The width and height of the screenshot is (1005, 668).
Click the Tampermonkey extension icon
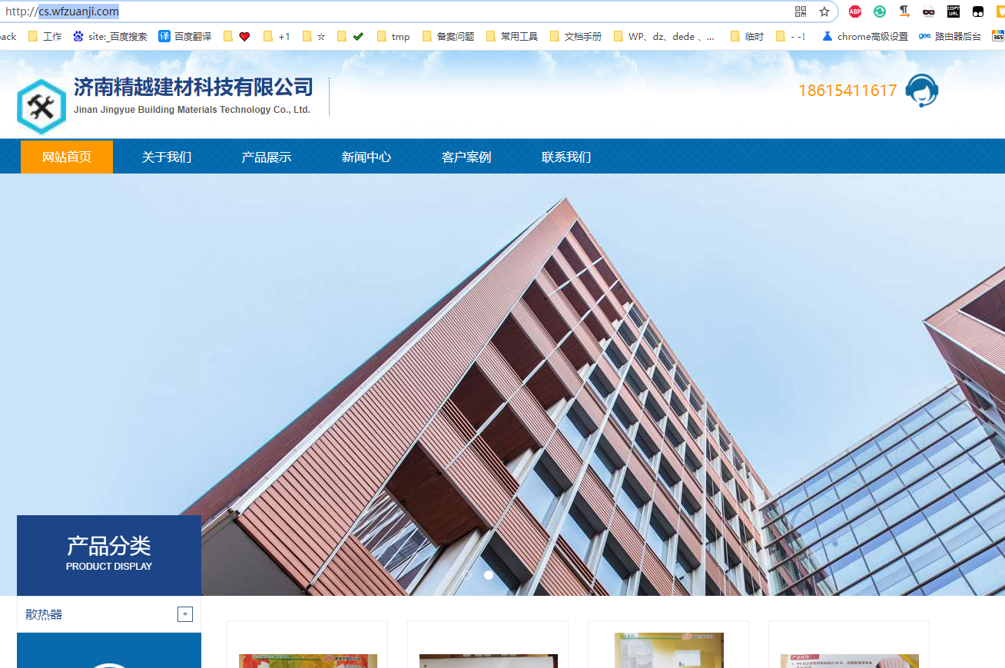978,12
